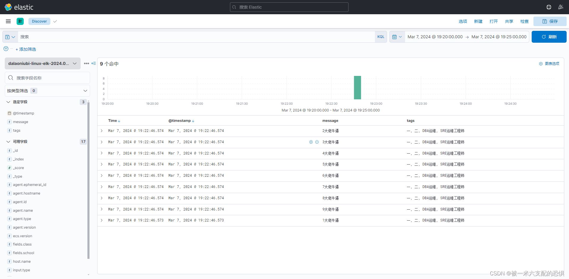Collapse the 选定字段 section

click(8, 102)
